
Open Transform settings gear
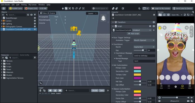click(154, 22)
